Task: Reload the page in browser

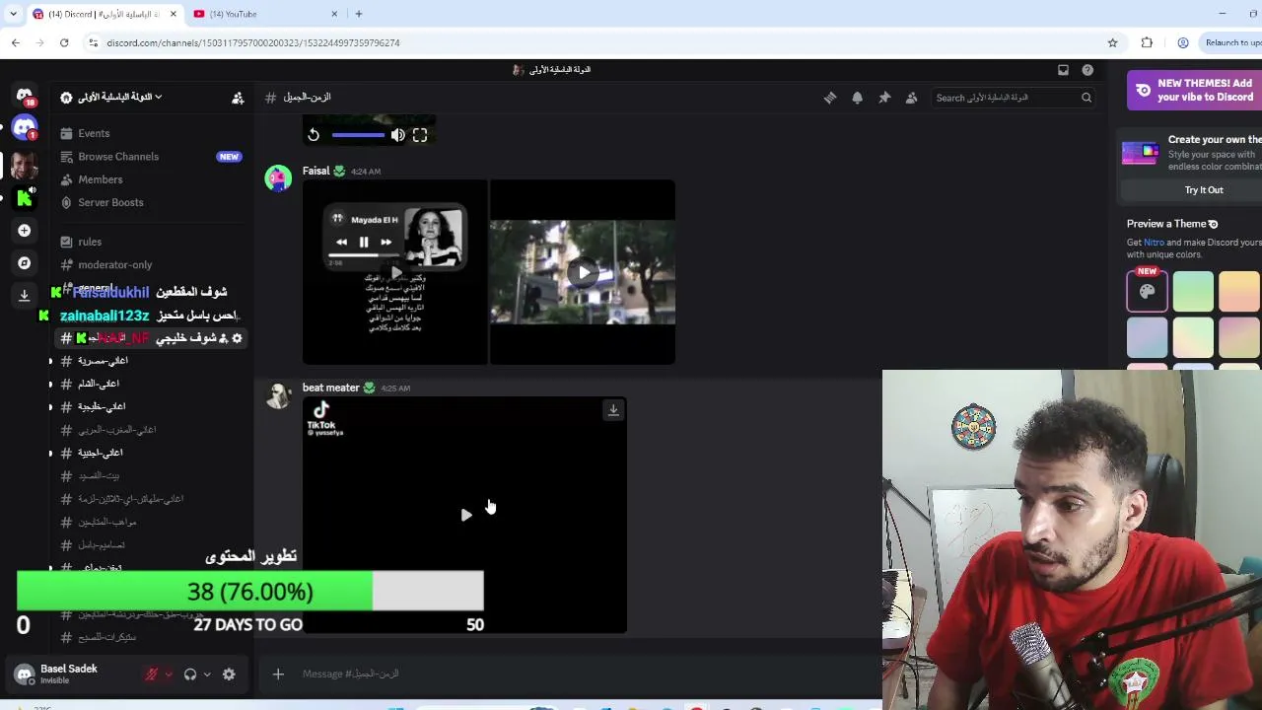Action: [x=64, y=42]
